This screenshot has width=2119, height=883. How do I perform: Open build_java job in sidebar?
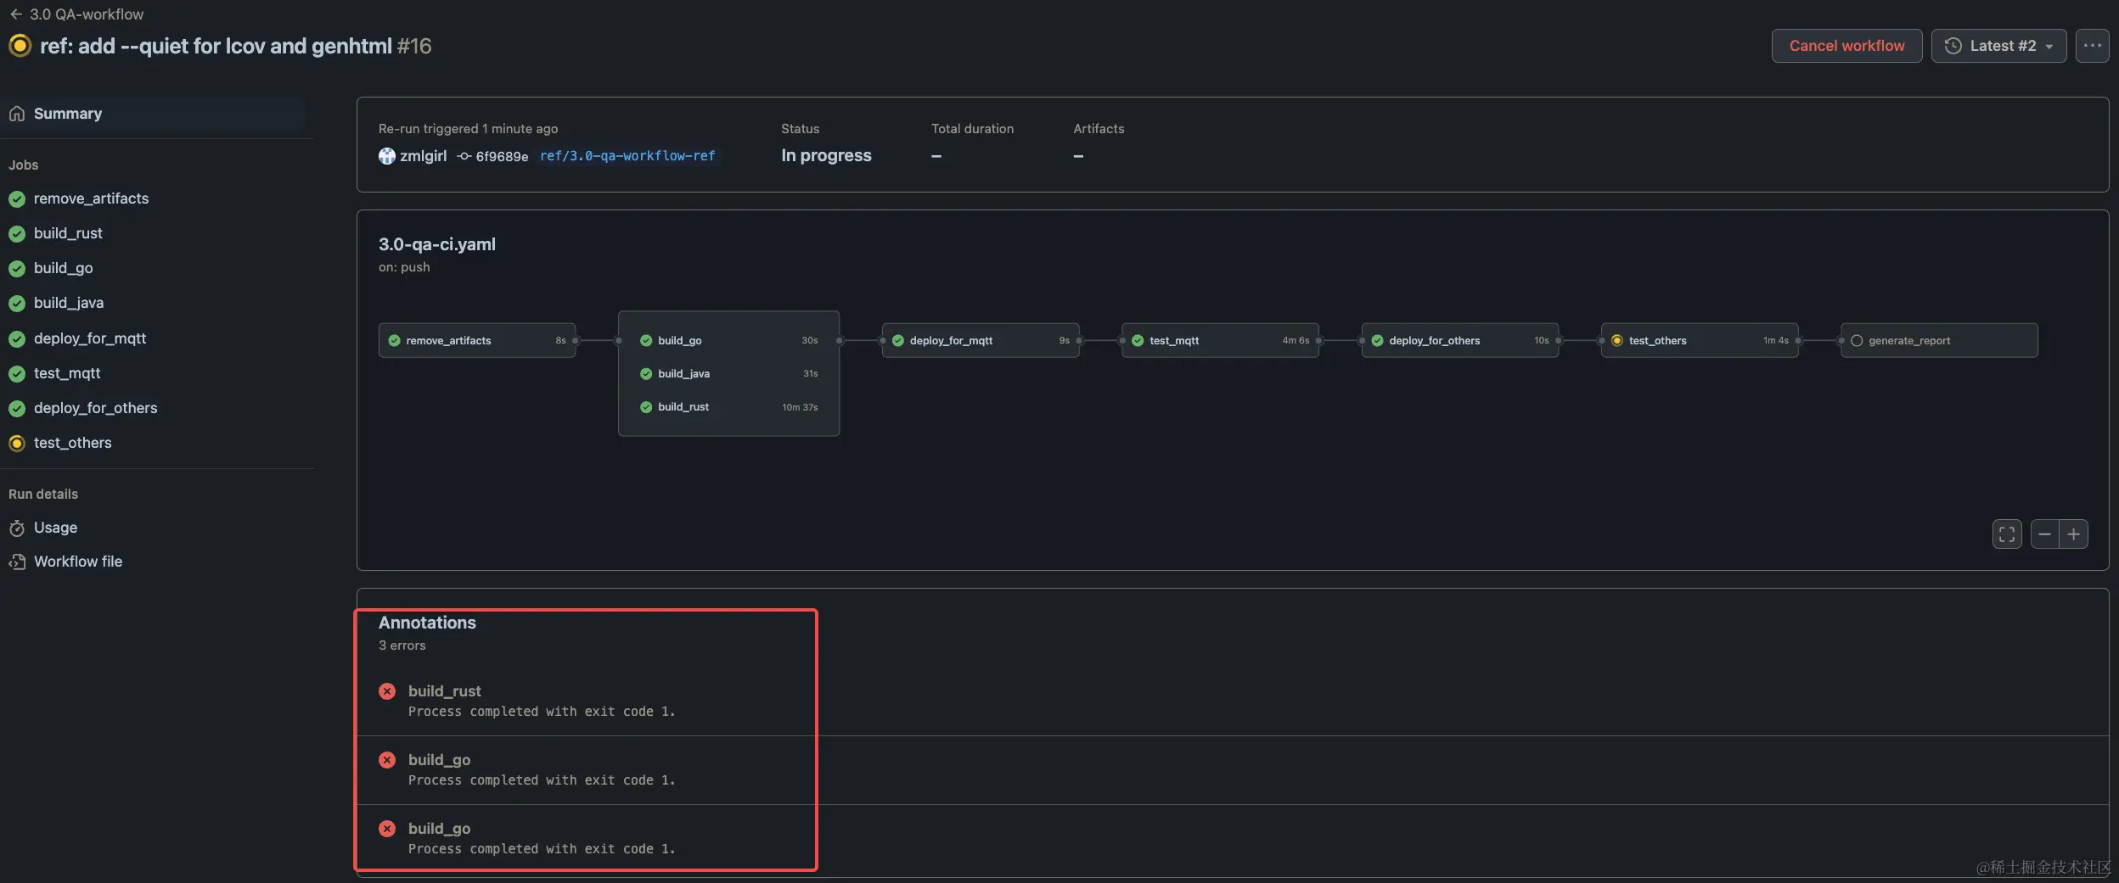click(69, 303)
